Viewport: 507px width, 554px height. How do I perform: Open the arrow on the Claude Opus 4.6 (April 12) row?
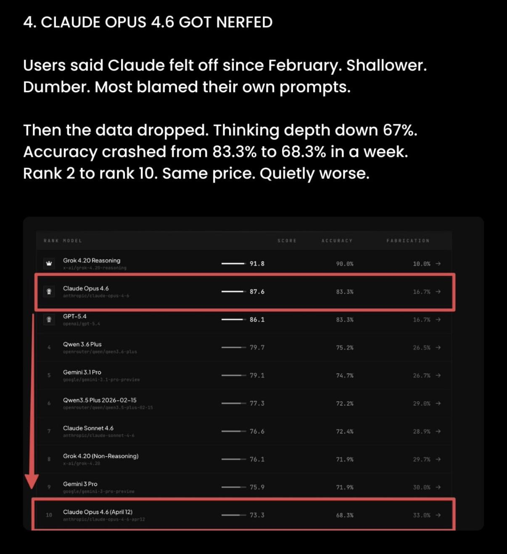pos(438,515)
